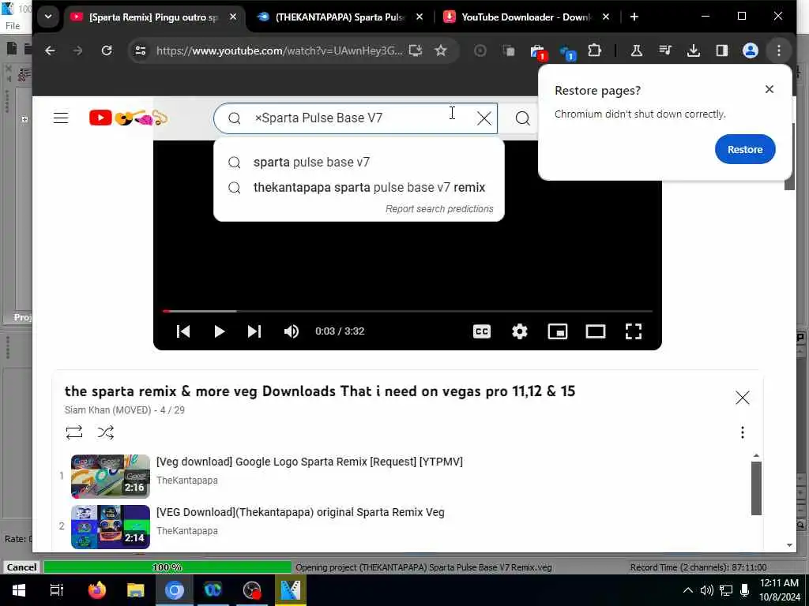This screenshot has height=606, width=809.
Task: Click Report search predictions link
Action: coord(439,208)
